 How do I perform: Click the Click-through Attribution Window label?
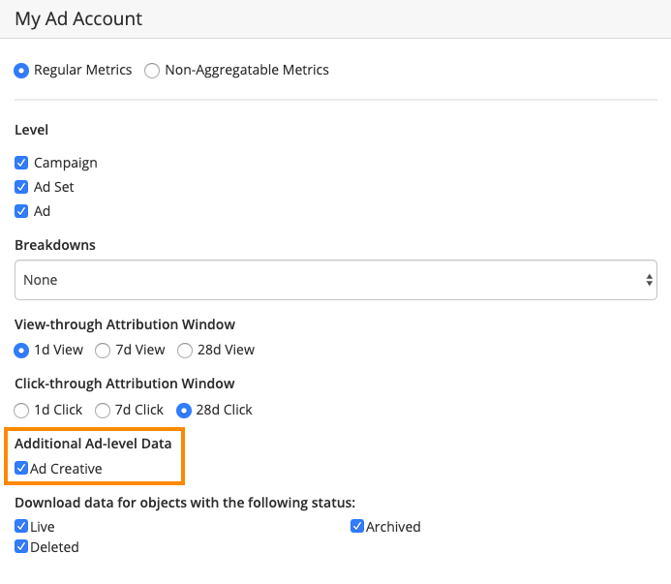pyautogui.click(x=125, y=384)
